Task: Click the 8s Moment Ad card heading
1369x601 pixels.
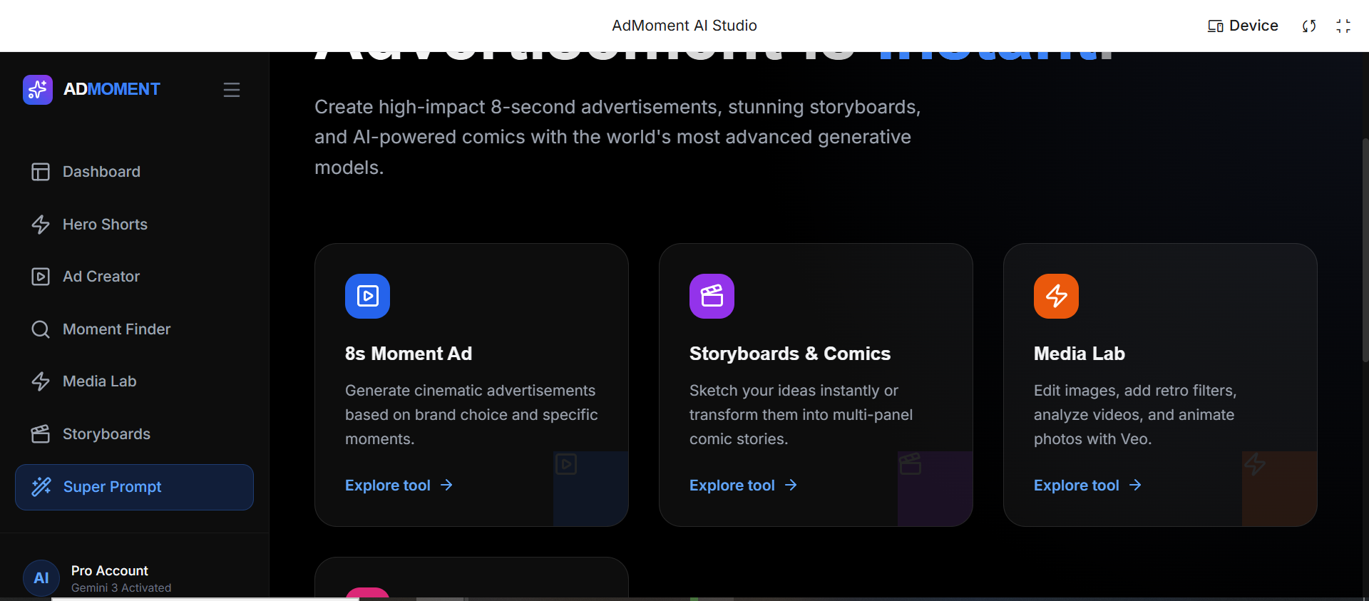Action: [409, 354]
